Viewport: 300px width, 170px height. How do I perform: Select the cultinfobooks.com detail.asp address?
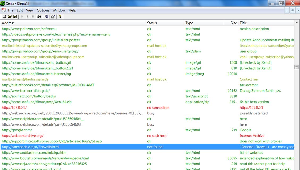[48, 85]
